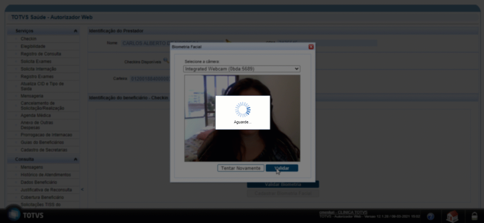The image size is (484, 223).
Task: Click the icon beside the Nome field
Action: click(x=228, y=42)
